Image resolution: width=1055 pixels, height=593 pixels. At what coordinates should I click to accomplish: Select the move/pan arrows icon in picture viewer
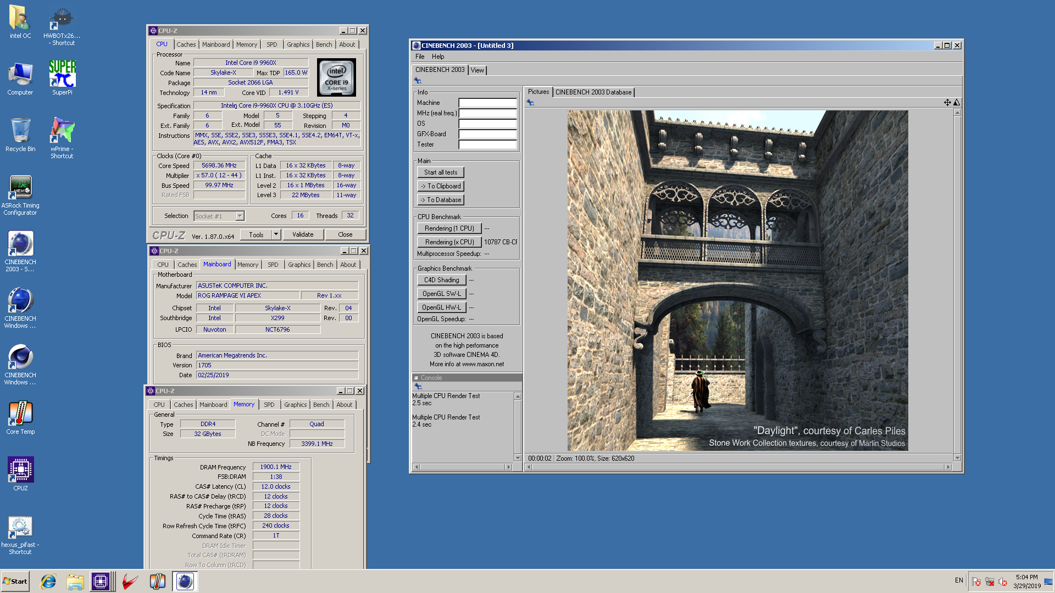(947, 103)
